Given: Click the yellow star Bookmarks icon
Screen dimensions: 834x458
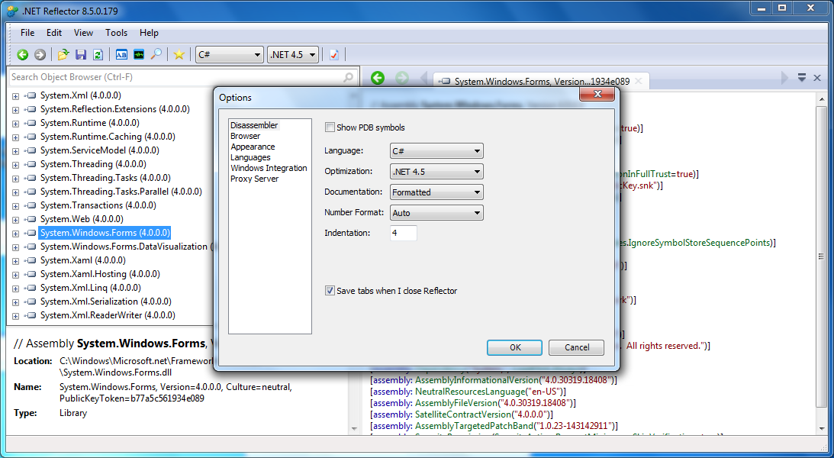Looking at the screenshot, I should (179, 54).
